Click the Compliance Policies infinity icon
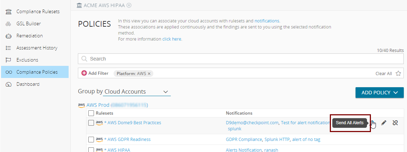Screen dimensions: 407x152 coord(9,72)
